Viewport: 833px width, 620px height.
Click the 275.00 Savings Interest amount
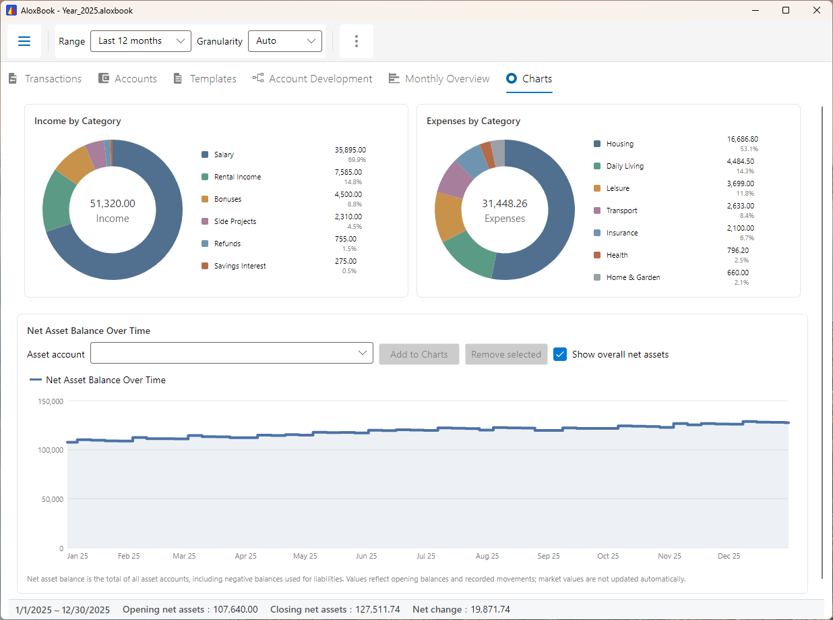point(346,261)
